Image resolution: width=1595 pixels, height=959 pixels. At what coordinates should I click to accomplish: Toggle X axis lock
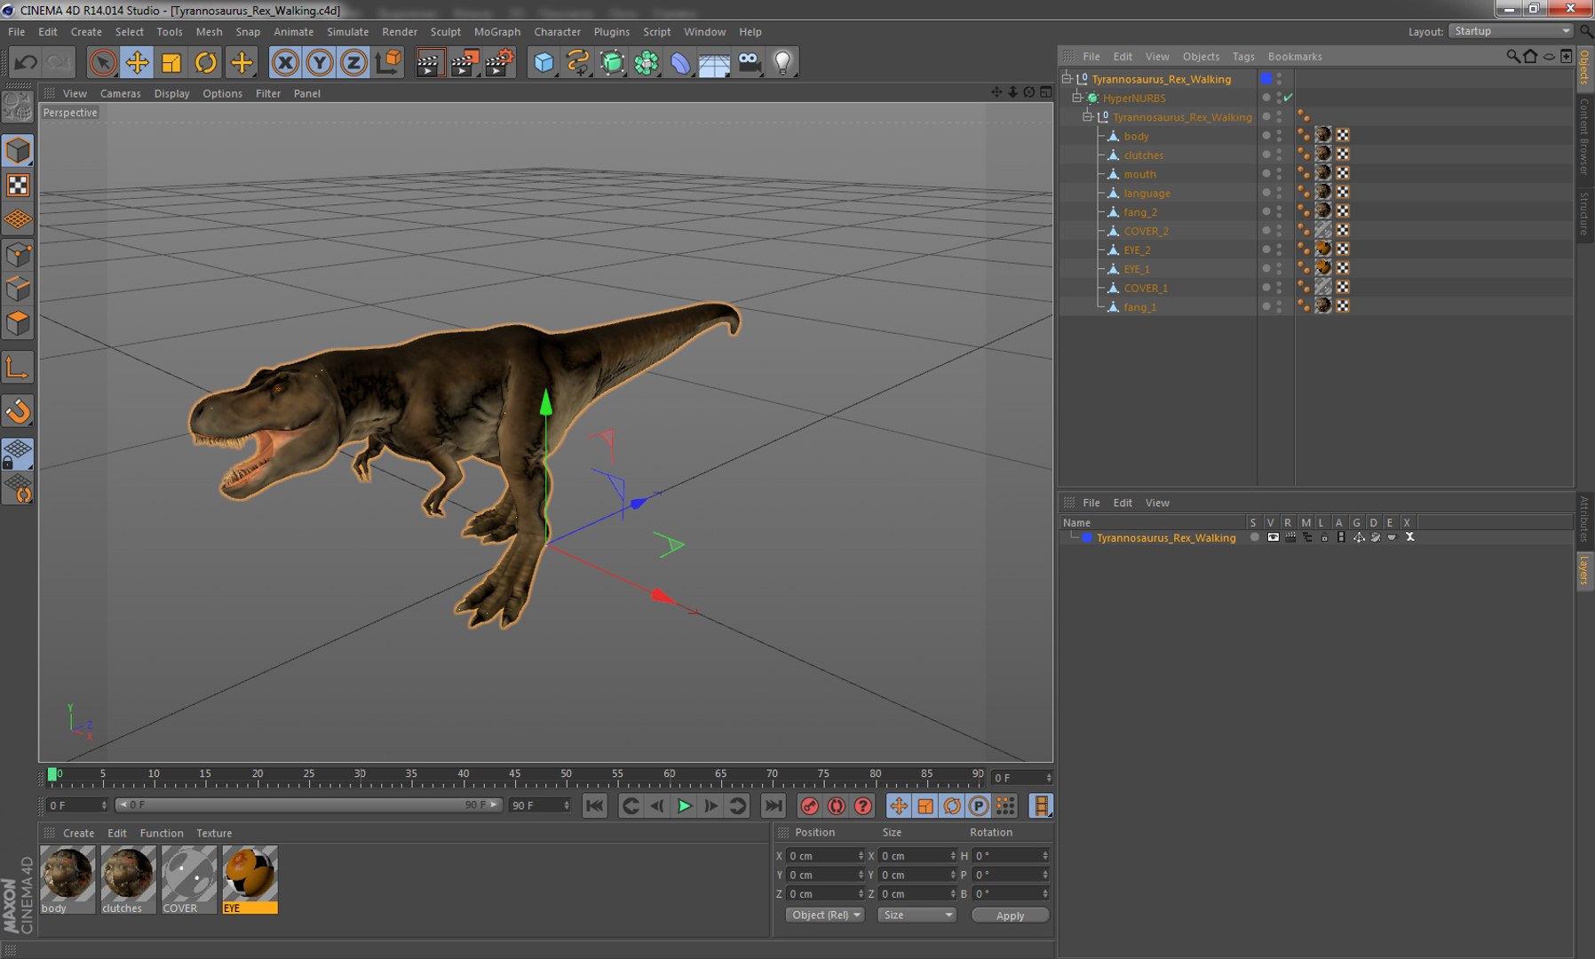pyautogui.click(x=285, y=62)
